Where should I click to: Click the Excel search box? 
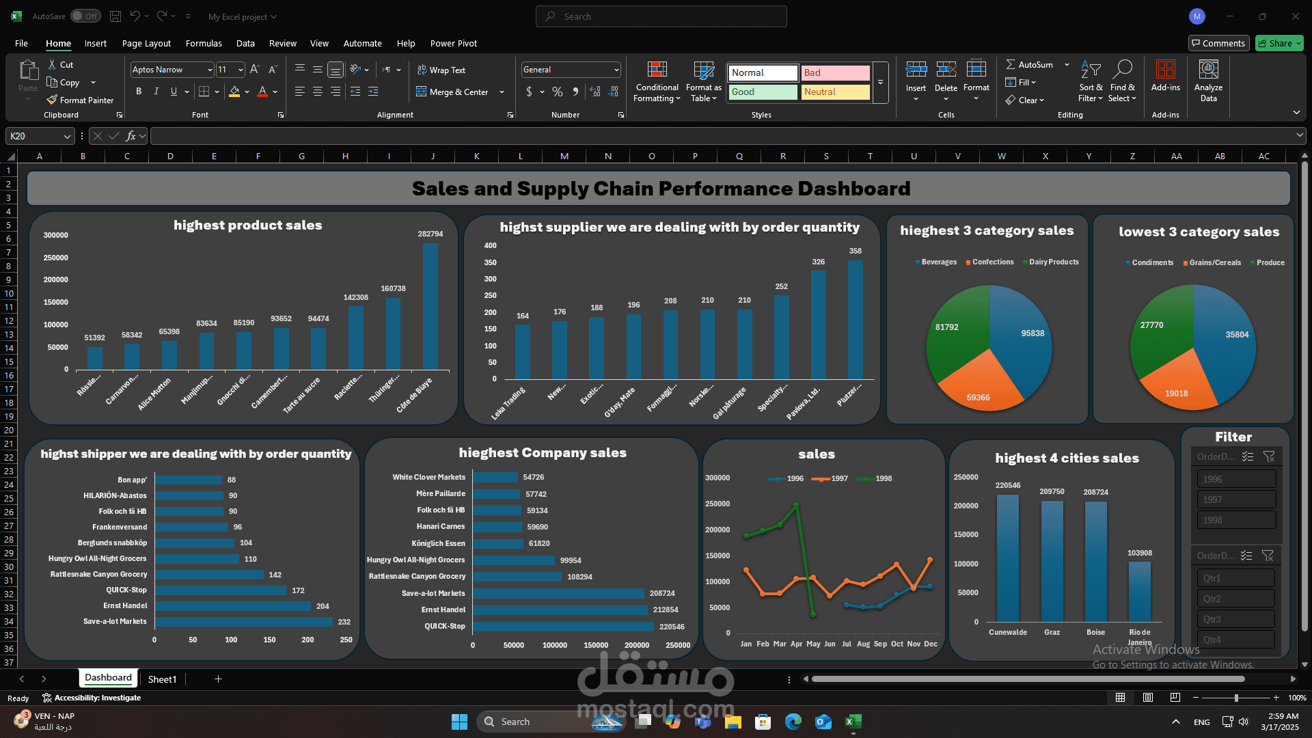pos(661,16)
